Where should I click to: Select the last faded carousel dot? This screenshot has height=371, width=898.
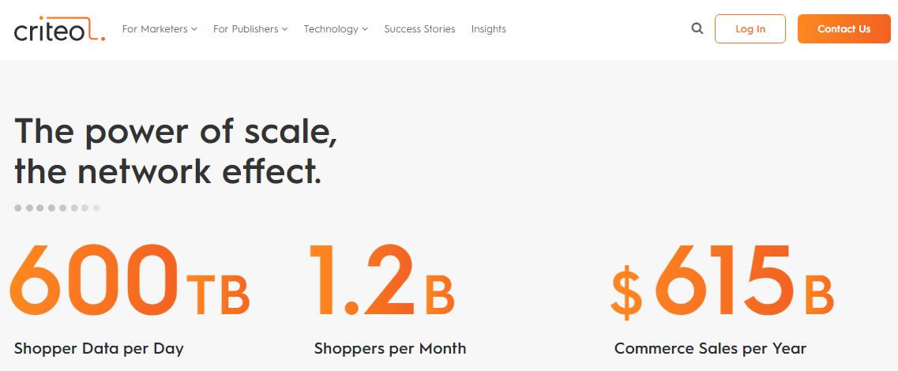coord(96,208)
